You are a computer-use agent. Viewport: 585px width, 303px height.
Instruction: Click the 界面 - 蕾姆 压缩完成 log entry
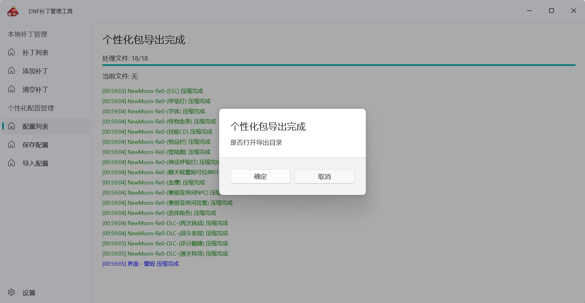coord(141,264)
